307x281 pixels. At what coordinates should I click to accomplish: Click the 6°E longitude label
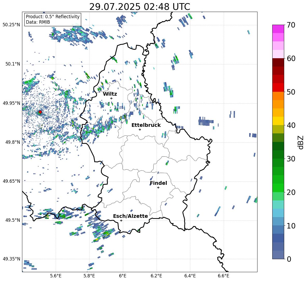[123, 276]
